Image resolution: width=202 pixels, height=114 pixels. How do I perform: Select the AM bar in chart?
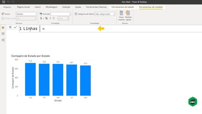click(58, 80)
